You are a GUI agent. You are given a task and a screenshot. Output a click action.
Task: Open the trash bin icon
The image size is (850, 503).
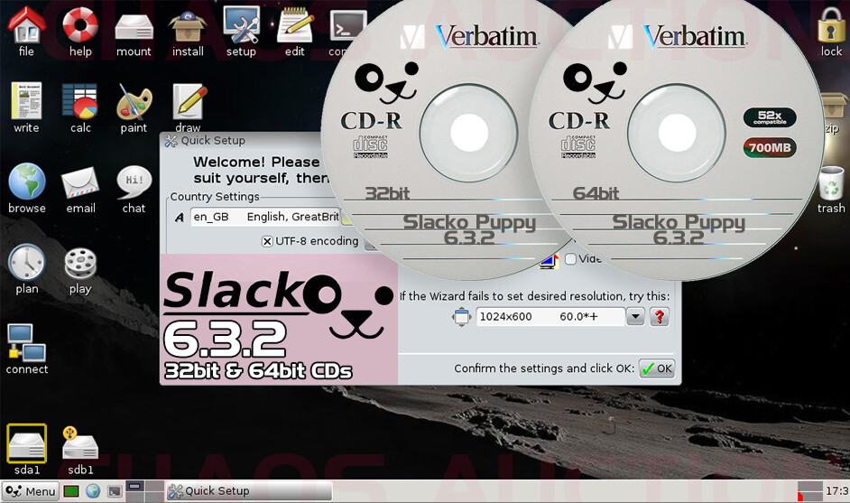[832, 183]
